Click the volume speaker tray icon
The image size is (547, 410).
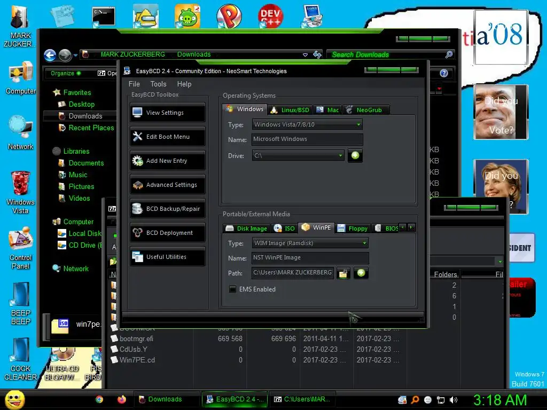pos(454,400)
